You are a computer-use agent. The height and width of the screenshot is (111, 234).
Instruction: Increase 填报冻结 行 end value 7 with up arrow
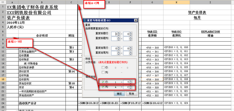coord(130,81)
